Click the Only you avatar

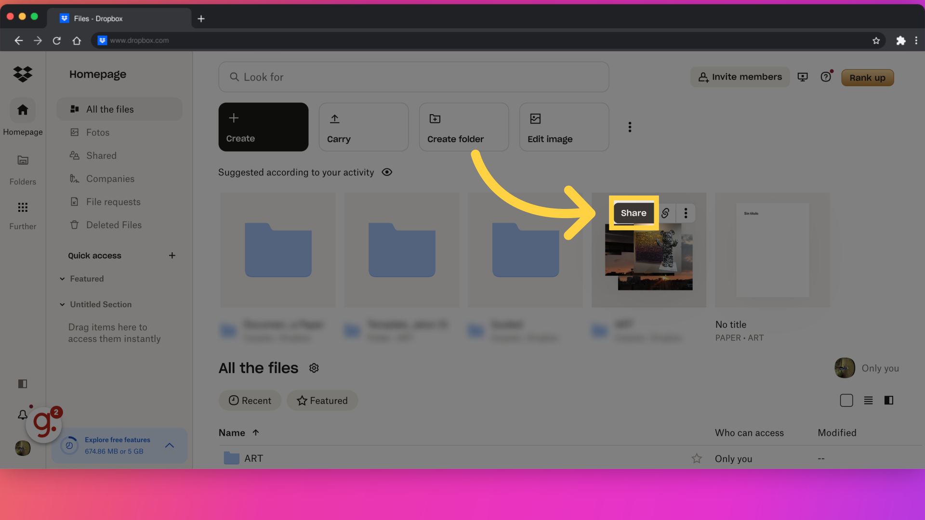click(x=845, y=368)
